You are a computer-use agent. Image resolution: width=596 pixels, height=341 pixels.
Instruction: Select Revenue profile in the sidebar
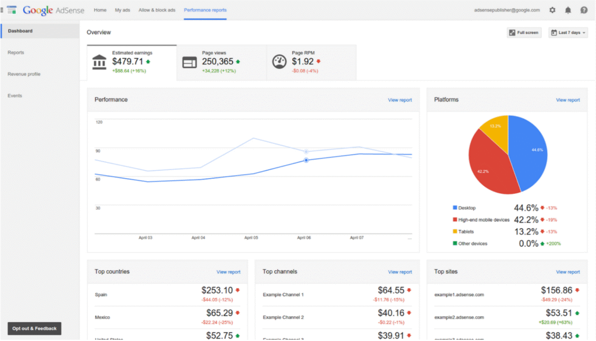[x=24, y=74]
